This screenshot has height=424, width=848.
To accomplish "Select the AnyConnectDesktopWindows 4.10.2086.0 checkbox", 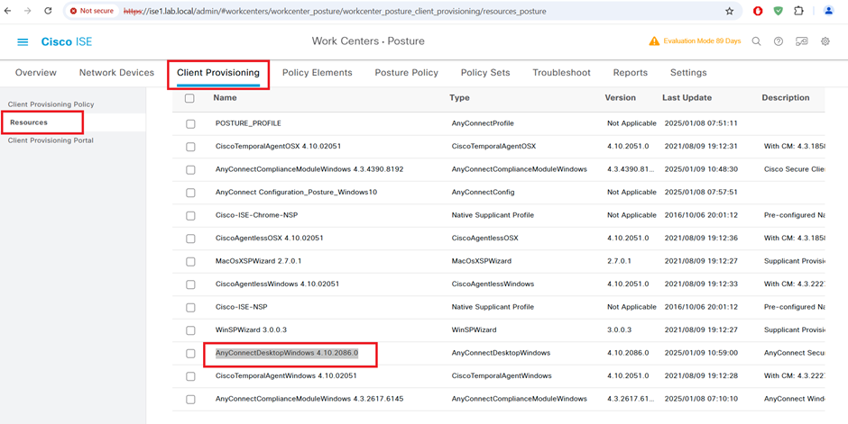I will click(x=190, y=354).
